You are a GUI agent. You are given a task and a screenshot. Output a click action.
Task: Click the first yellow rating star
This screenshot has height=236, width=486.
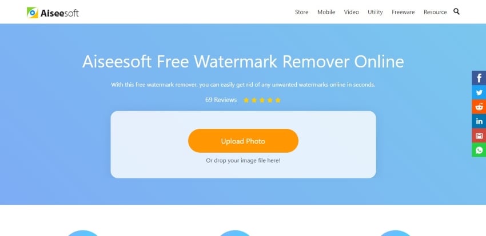[246, 100]
